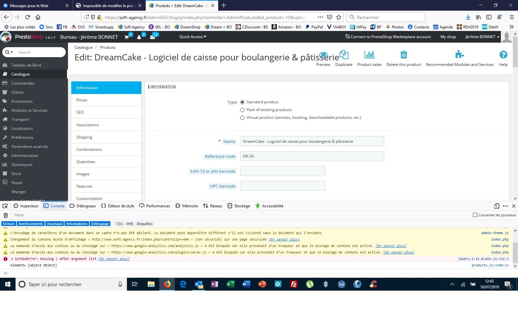Open the Help question mark icon
The width and height of the screenshot is (518, 310).
(503, 55)
